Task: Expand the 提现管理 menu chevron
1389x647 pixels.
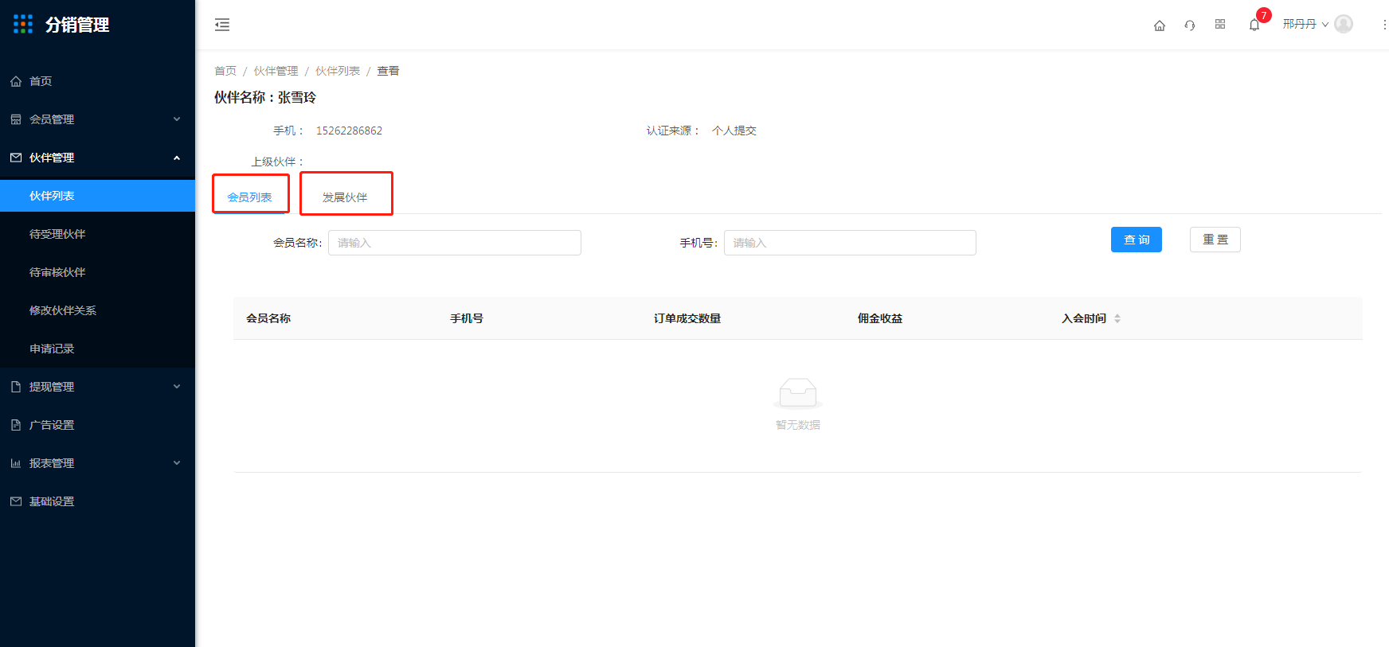Action: (x=177, y=387)
